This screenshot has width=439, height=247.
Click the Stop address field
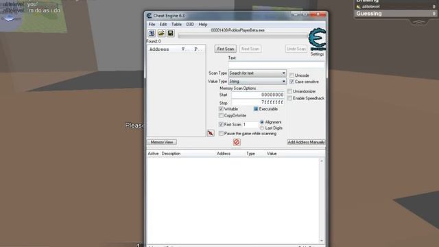(x=258, y=102)
